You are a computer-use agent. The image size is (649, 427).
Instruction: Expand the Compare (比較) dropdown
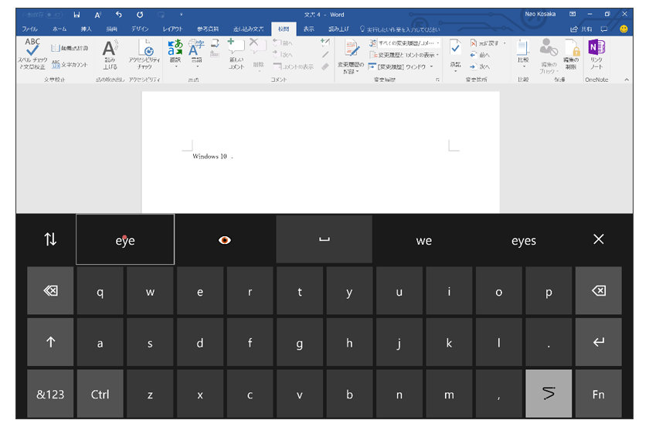click(x=523, y=66)
